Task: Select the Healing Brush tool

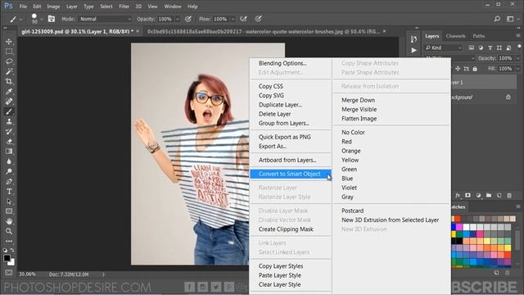Action: click(9, 102)
